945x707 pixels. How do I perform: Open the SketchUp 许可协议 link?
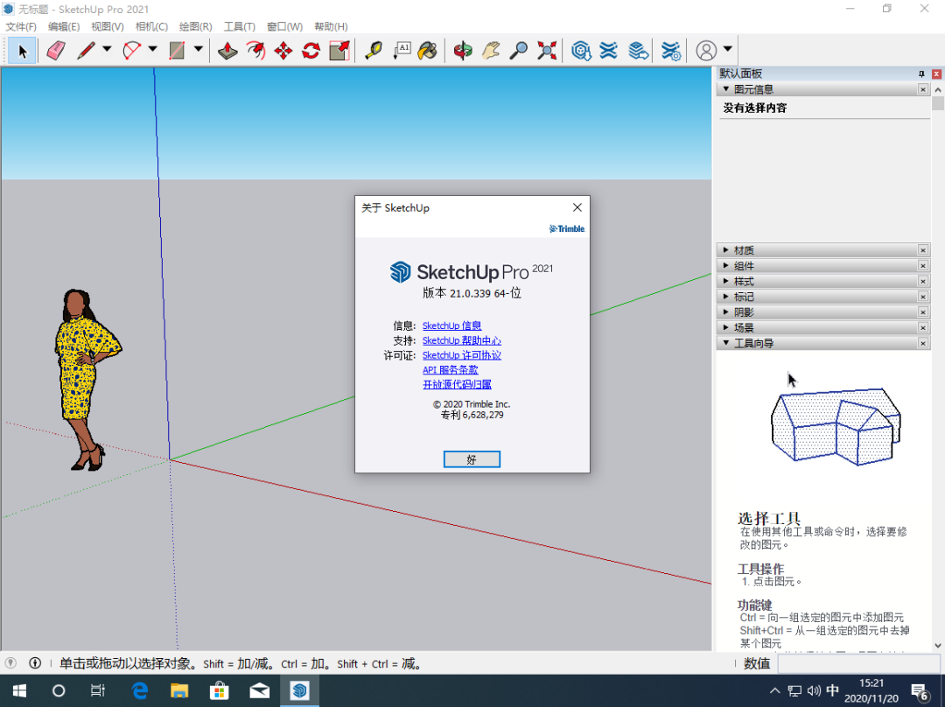pos(462,355)
